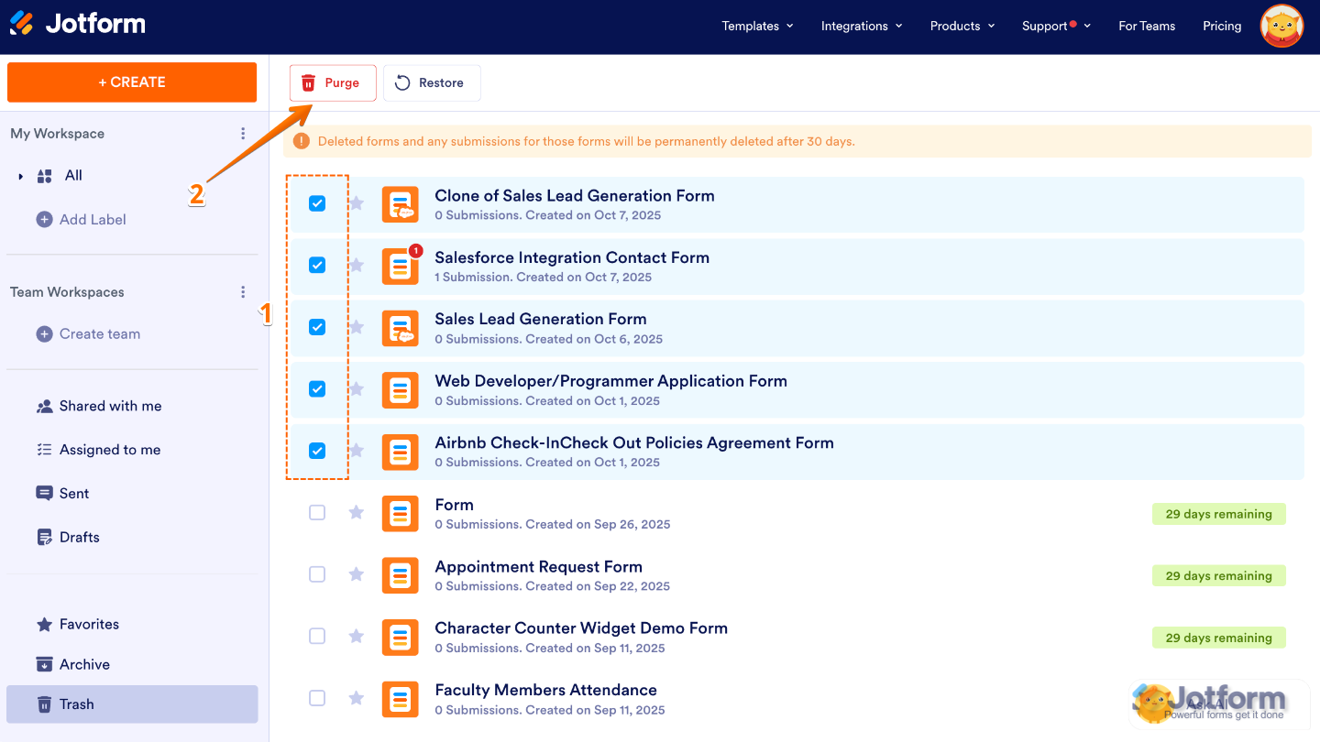Click the Jotform logo in header

click(x=78, y=24)
